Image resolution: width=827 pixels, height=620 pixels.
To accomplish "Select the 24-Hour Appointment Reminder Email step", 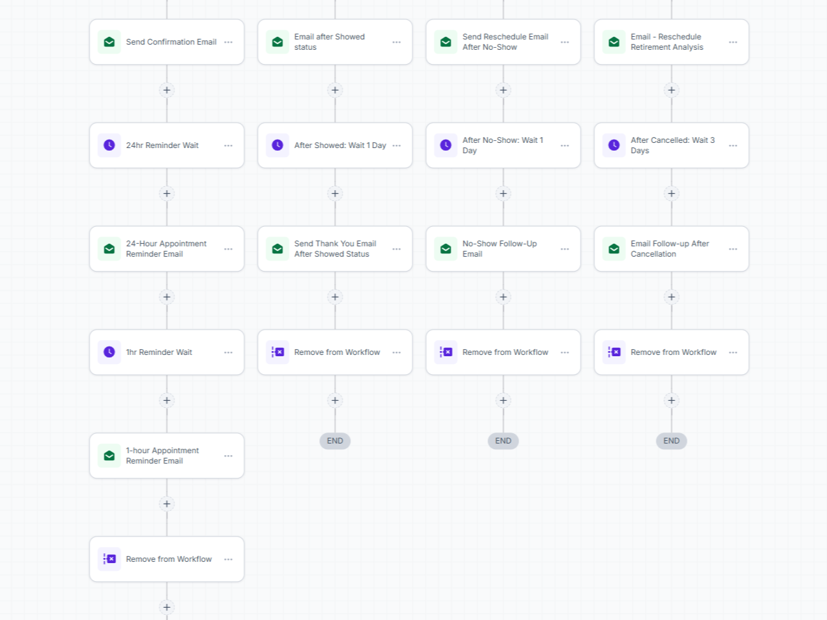I will (x=167, y=249).
